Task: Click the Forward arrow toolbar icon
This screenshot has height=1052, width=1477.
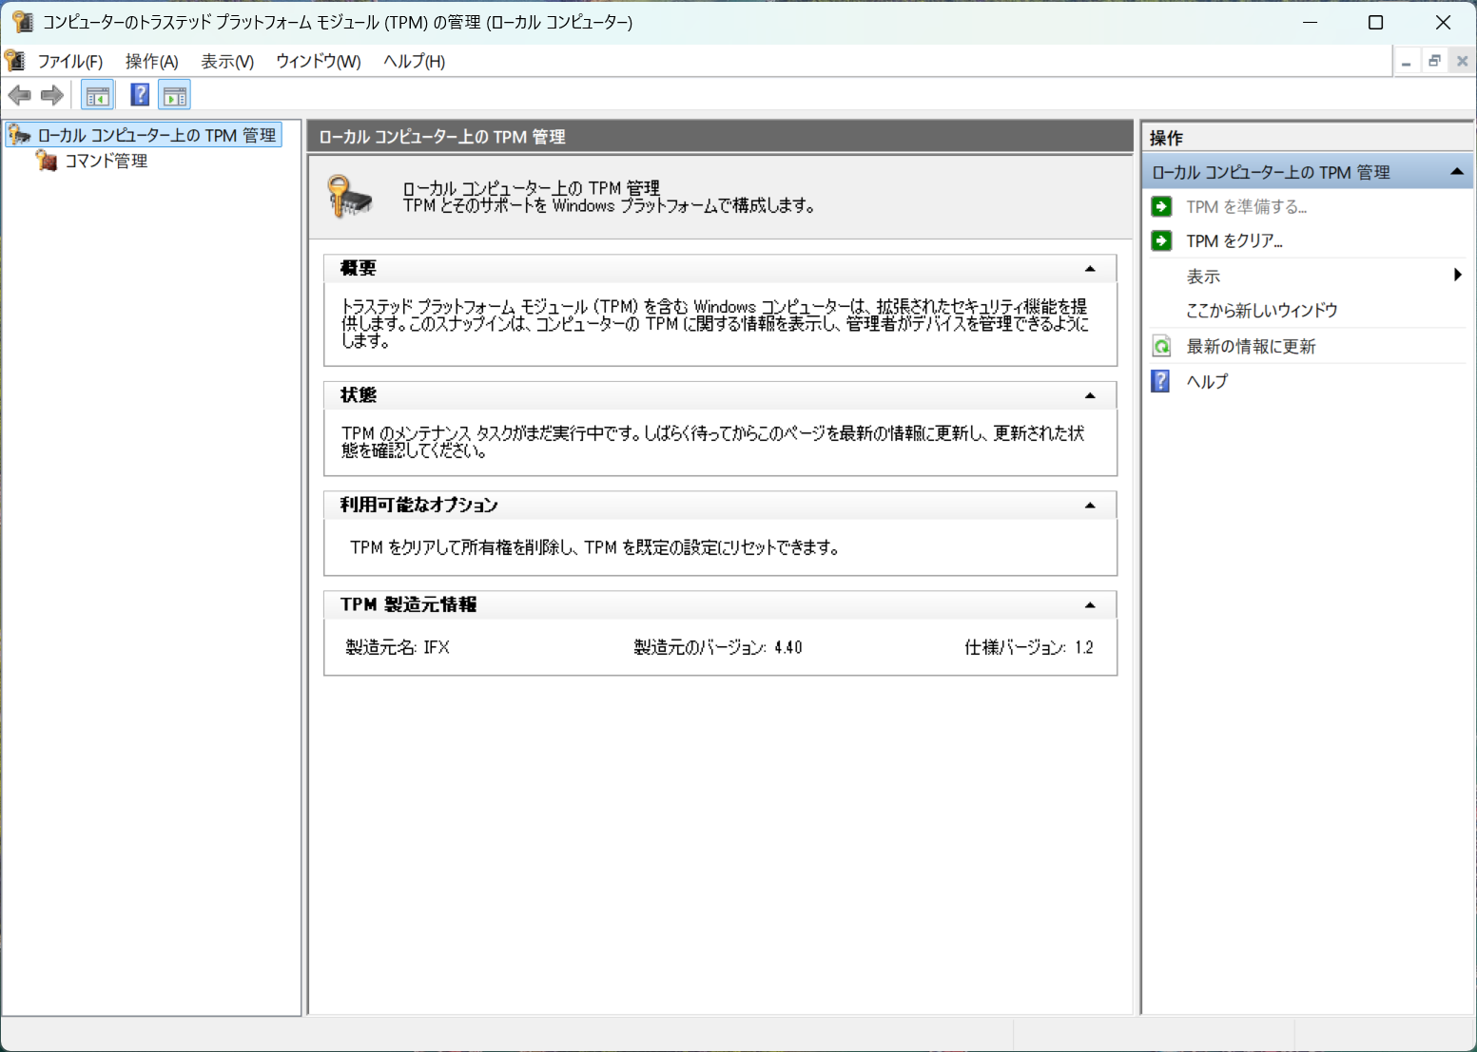Action: click(52, 95)
